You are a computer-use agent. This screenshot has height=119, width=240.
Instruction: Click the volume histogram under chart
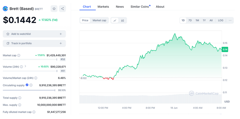(151, 99)
